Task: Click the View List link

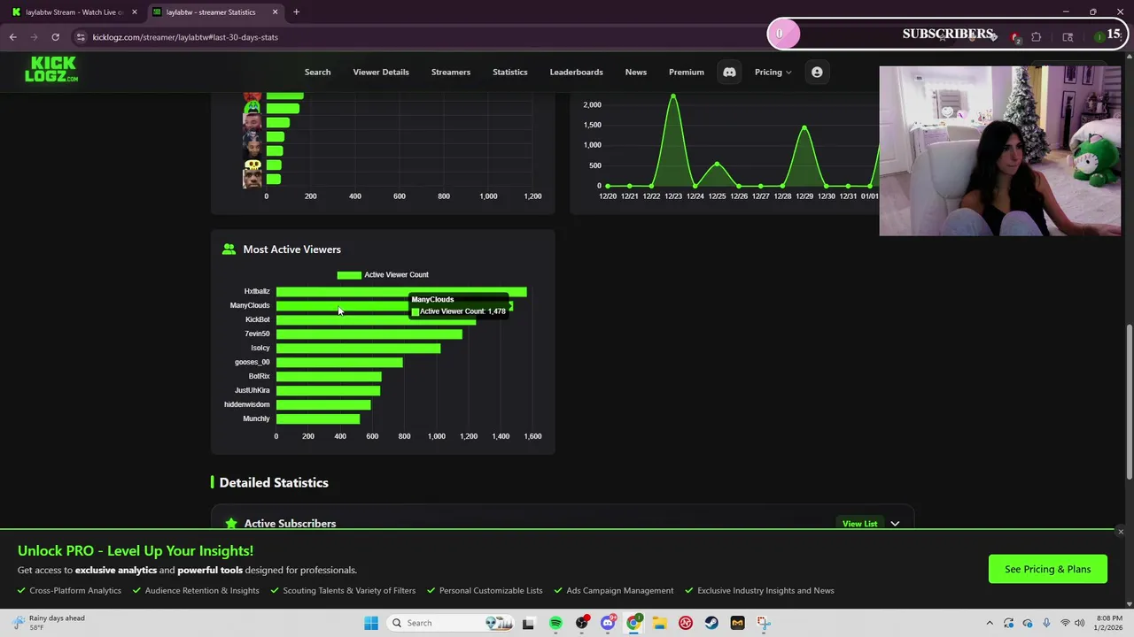Action: [x=859, y=524]
